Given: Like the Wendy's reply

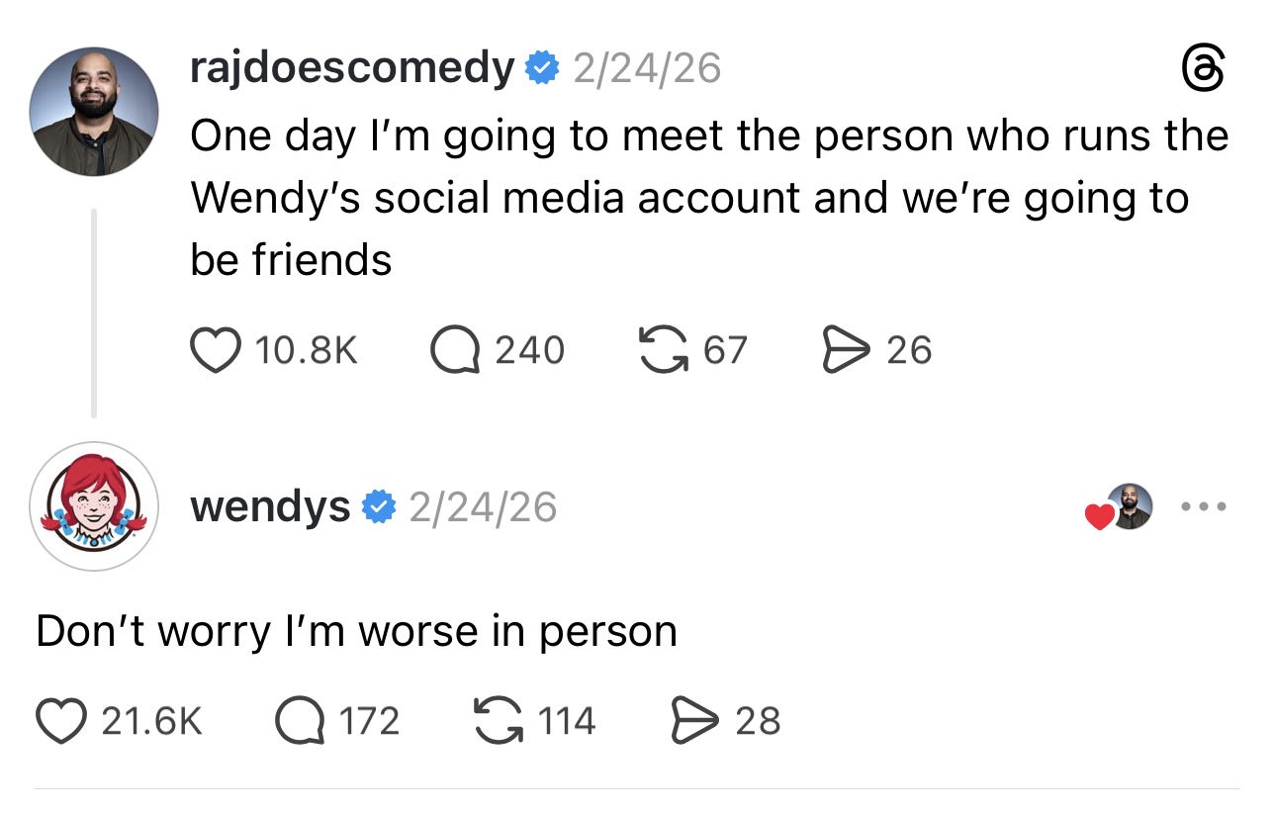Looking at the screenshot, I should (x=60, y=721).
